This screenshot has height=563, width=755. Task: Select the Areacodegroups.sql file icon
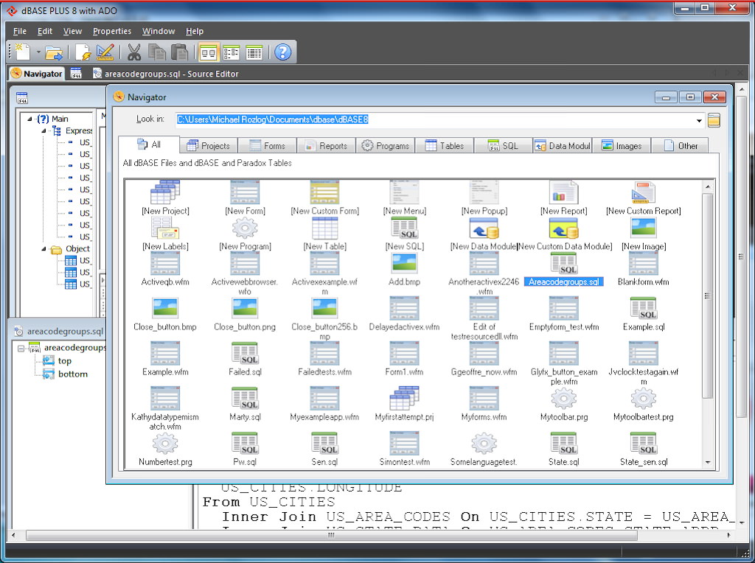click(x=563, y=264)
